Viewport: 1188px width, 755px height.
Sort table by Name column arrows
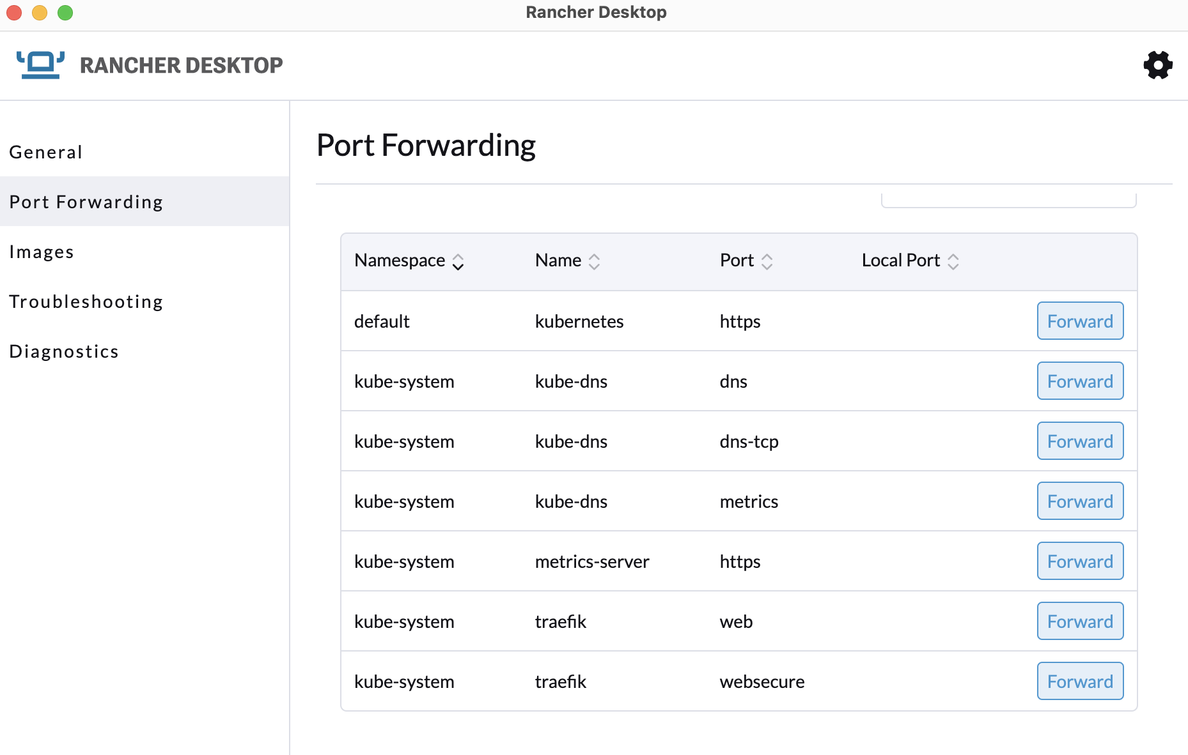594,262
